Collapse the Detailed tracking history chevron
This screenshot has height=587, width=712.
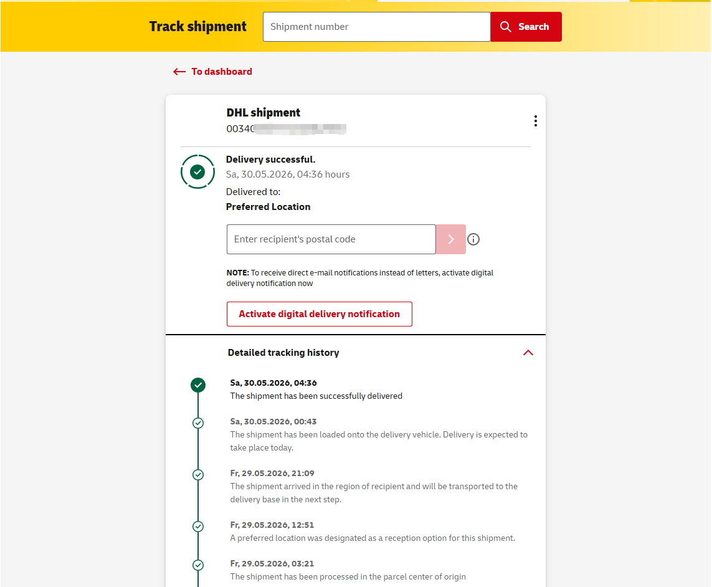click(x=528, y=353)
